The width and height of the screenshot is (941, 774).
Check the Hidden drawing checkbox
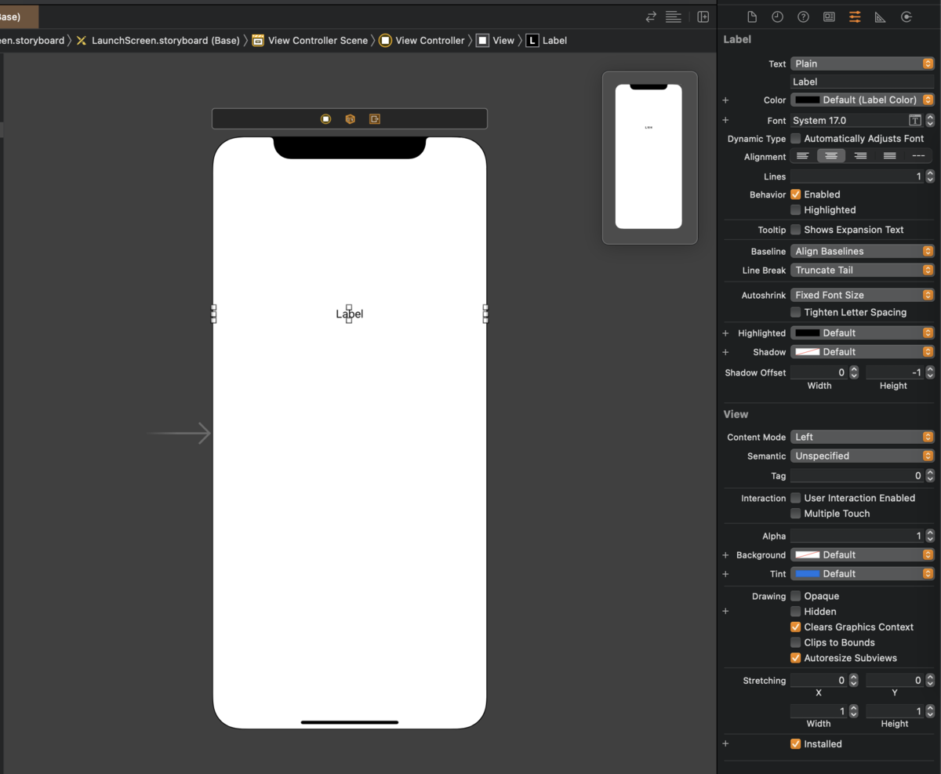[796, 612]
